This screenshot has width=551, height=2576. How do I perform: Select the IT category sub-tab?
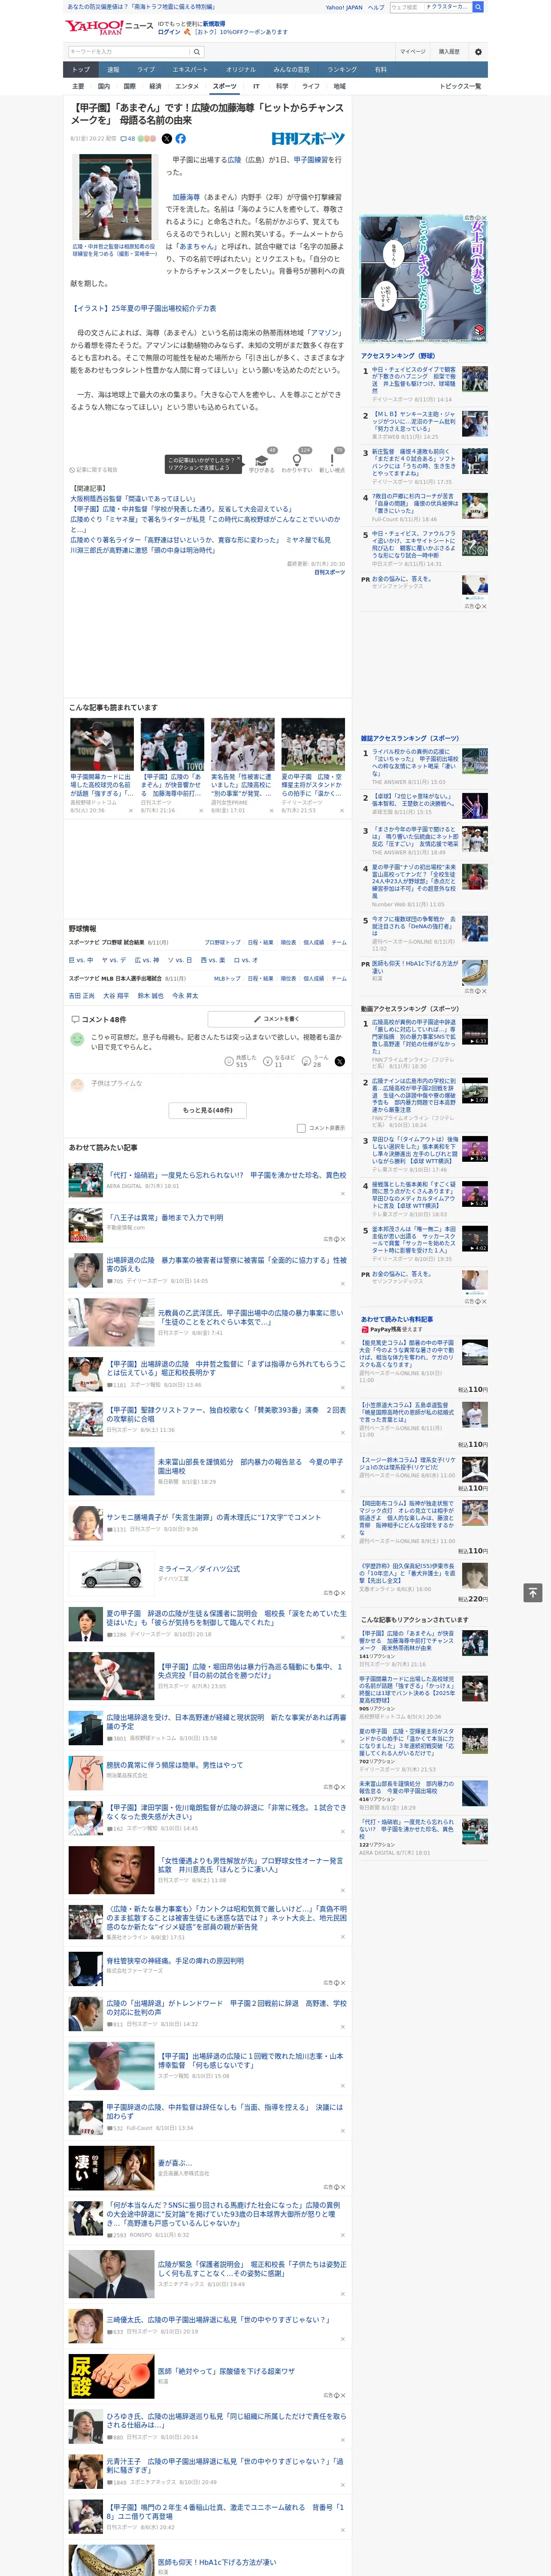click(256, 86)
